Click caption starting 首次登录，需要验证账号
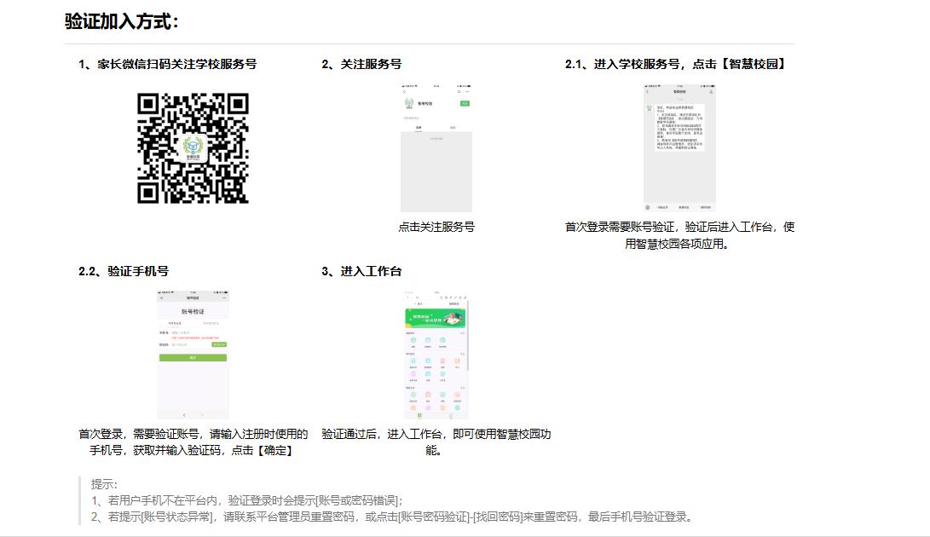930x537 pixels. pyautogui.click(x=193, y=442)
